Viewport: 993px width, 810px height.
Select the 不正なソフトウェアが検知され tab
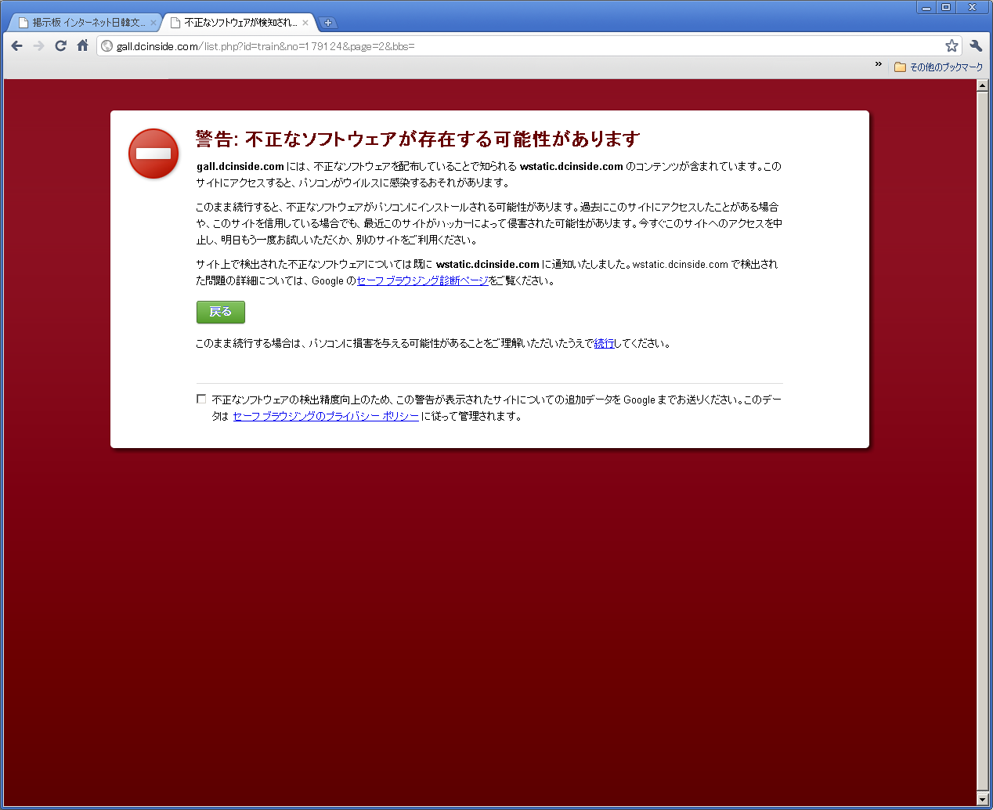(239, 23)
